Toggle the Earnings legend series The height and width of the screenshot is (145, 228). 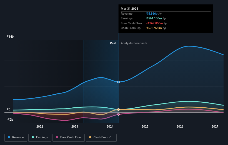tap(40, 138)
